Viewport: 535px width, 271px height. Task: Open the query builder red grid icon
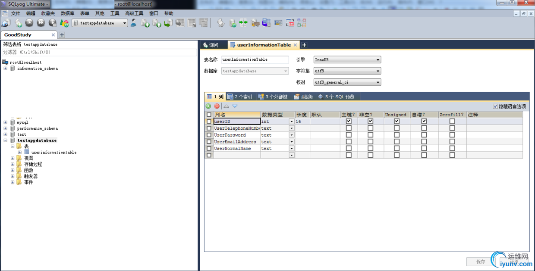point(290,23)
